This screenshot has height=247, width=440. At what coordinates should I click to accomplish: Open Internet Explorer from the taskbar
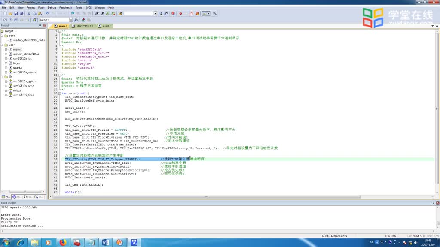point(20,242)
